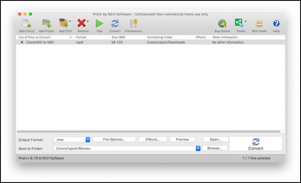
Task: Click the Add DVD disc icon
Action: (64, 24)
